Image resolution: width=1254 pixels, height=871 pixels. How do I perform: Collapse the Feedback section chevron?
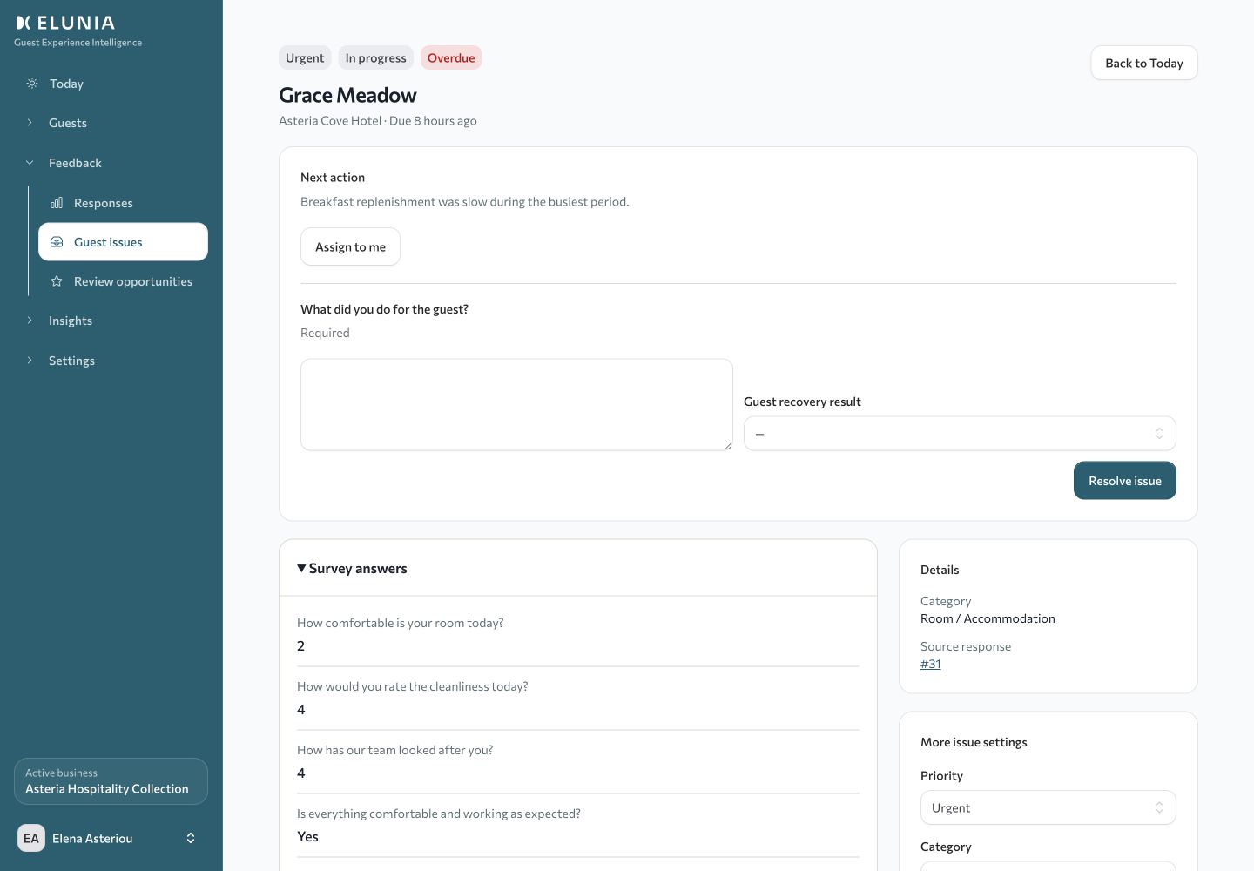30,163
